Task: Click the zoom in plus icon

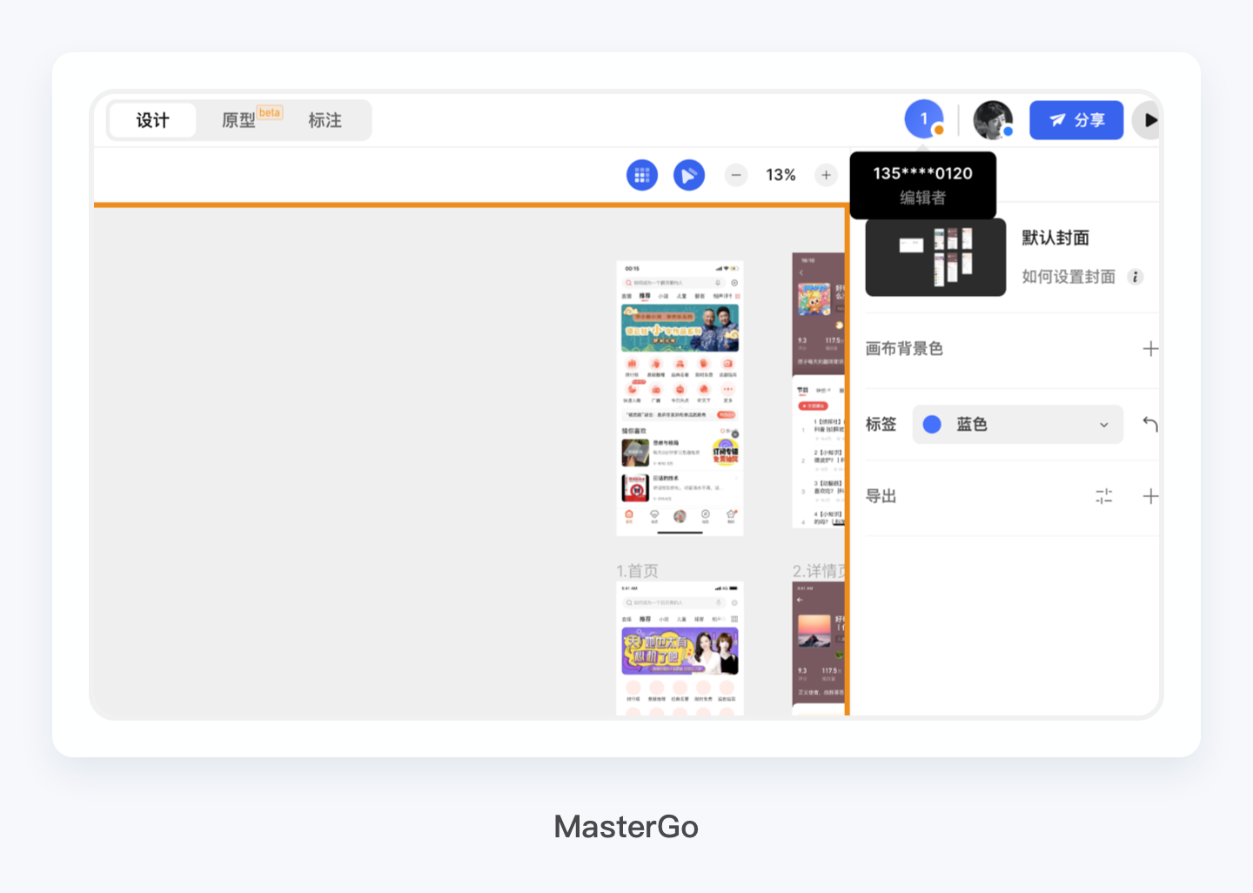Action: tap(825, 174)
